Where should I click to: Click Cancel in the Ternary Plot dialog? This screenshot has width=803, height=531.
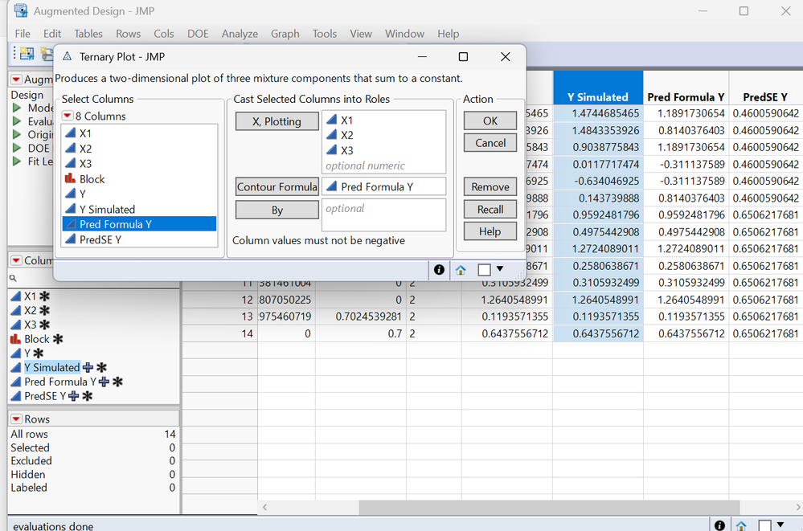click(490, 143)
